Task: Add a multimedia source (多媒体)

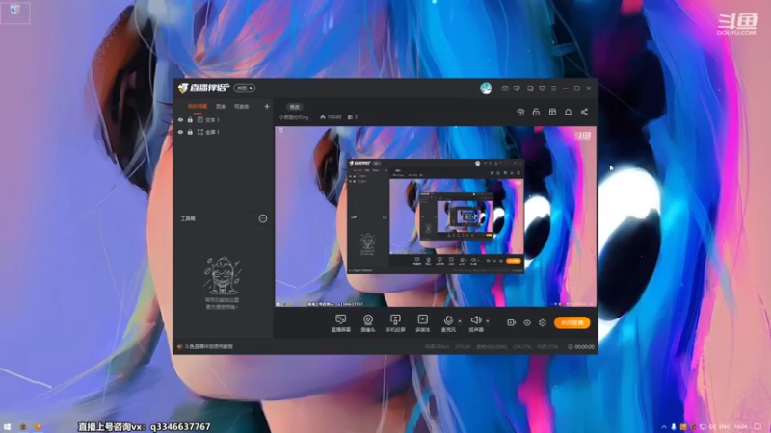Action: 422,323
